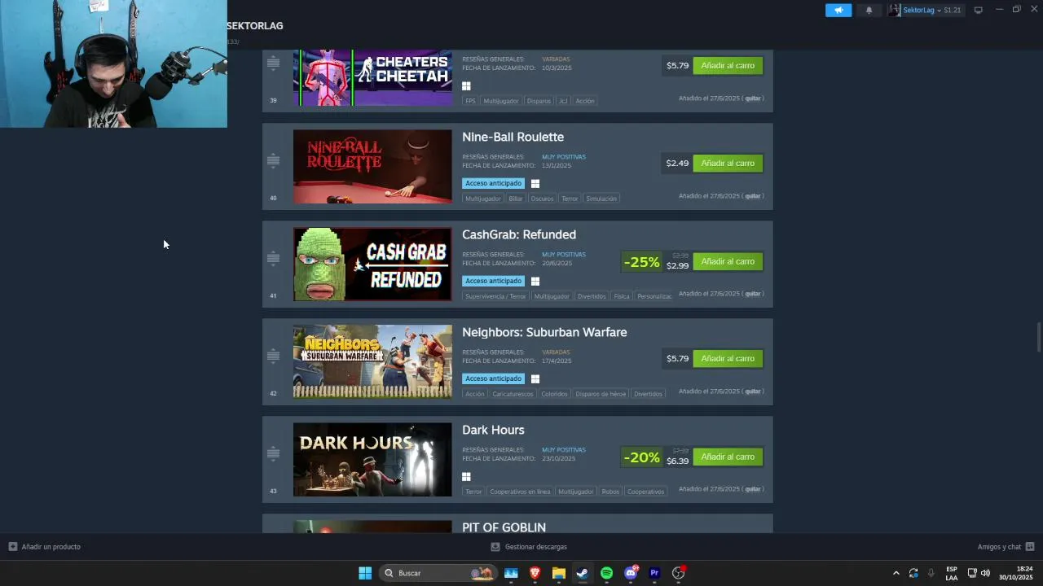Switch to Big Picture mode icon
Image resolution: width=1043 pixels, height=586 pixels.
coord(979,10)
